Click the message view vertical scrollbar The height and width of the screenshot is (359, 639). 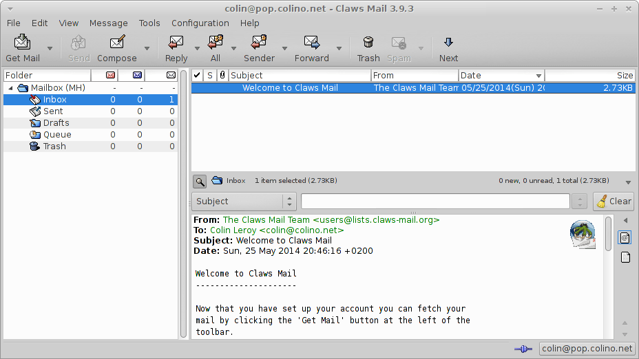click(608, 234)
